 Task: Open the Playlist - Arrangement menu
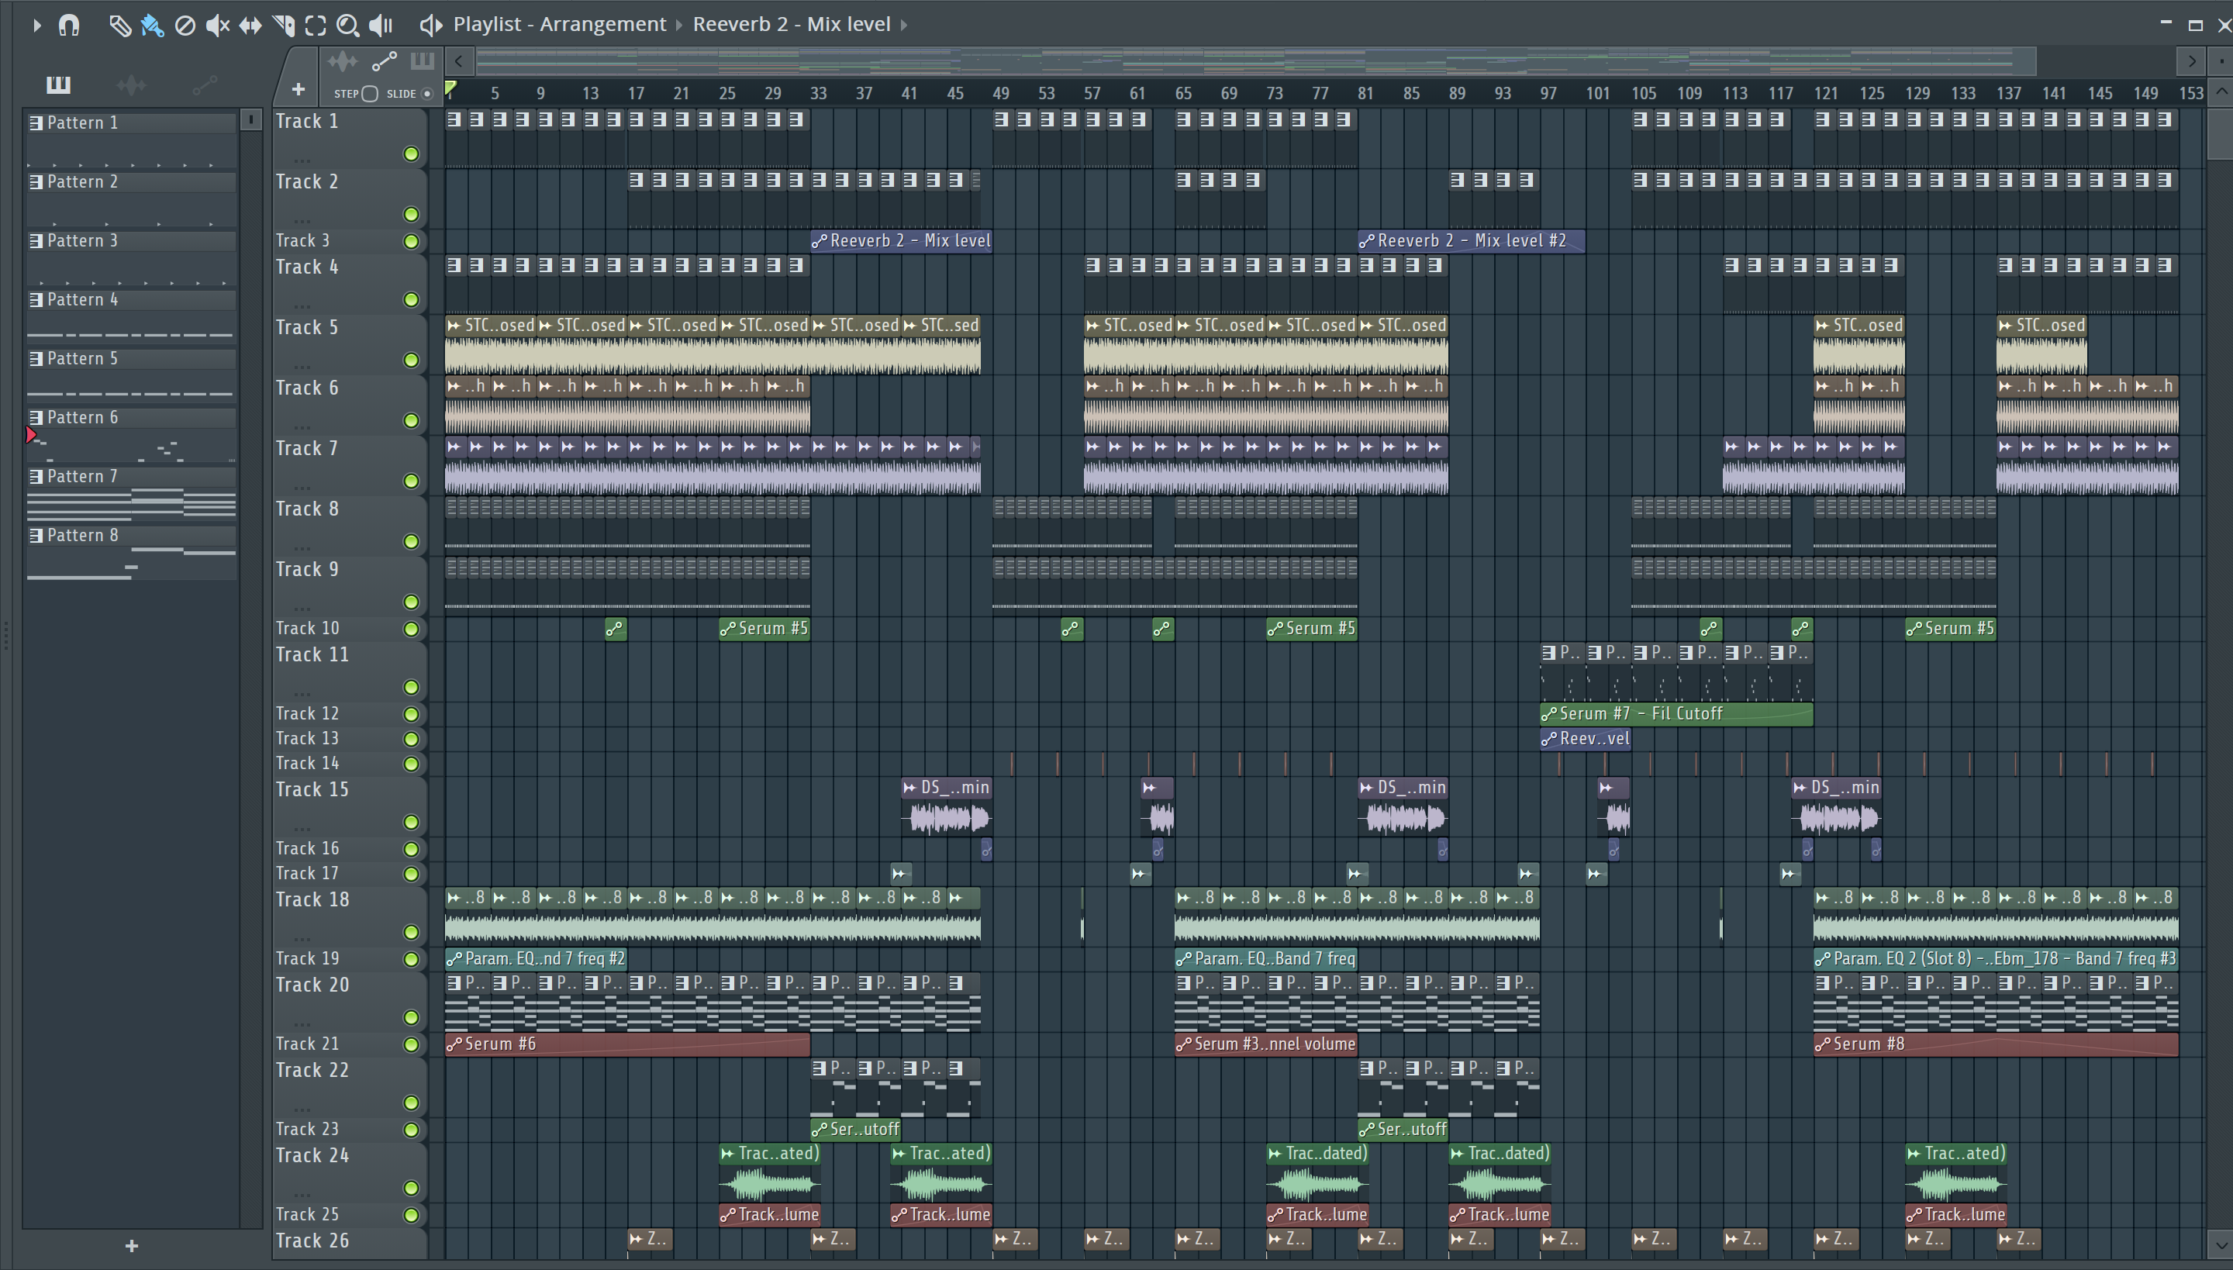point(559,25)
